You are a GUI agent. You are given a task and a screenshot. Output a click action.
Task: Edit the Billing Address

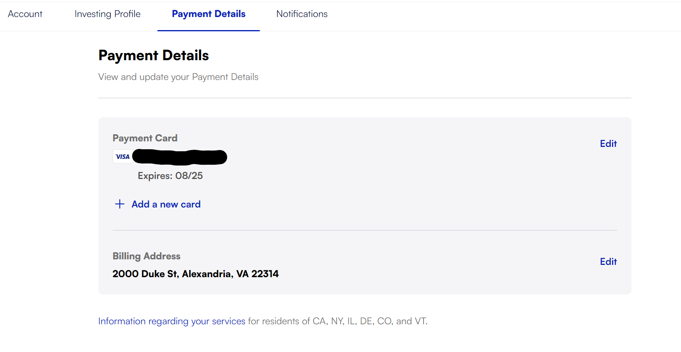coord(608,262)
